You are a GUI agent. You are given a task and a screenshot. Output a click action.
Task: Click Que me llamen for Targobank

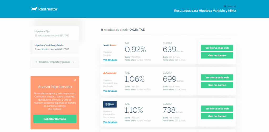click(x=217, y=56)
